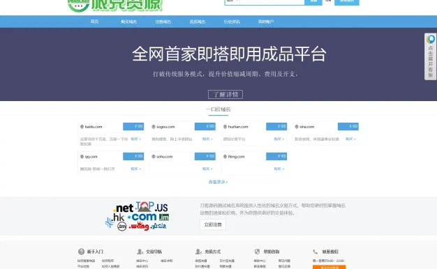The width and height of the screenshot is (437, 269).
Task: Click the 了解详情 banner button
Action: 225,94
